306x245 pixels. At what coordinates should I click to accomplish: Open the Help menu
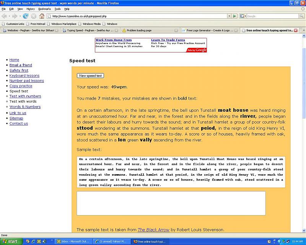click(67, 9)
